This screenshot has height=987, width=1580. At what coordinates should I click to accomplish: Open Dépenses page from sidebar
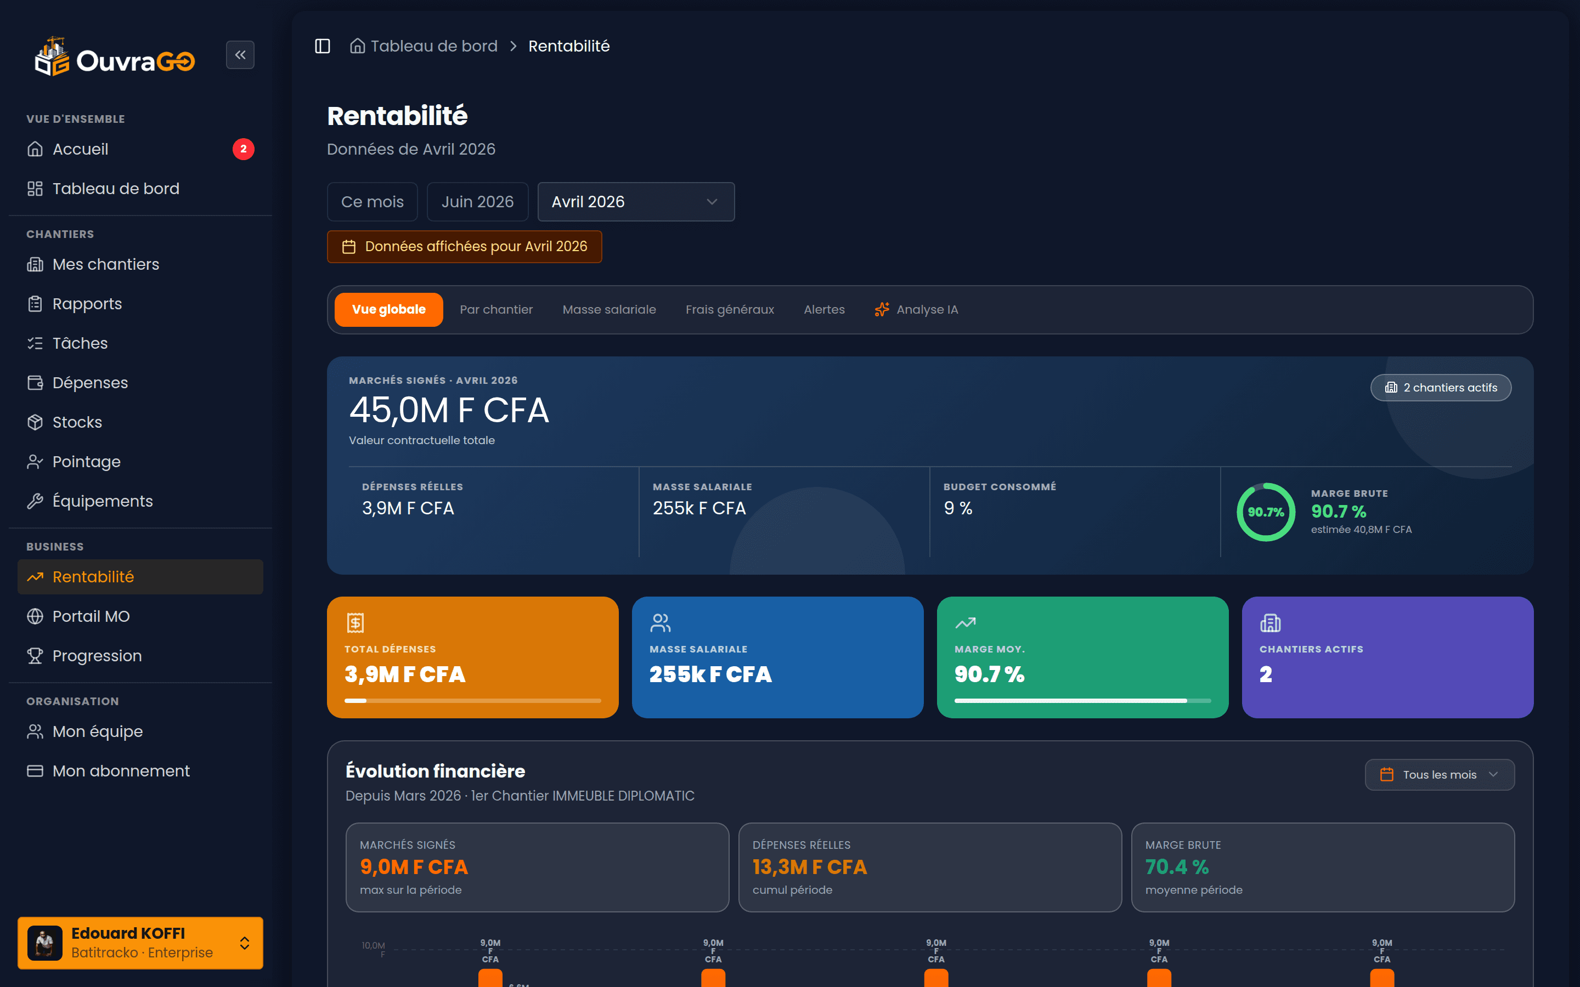(x=140, y=383)
